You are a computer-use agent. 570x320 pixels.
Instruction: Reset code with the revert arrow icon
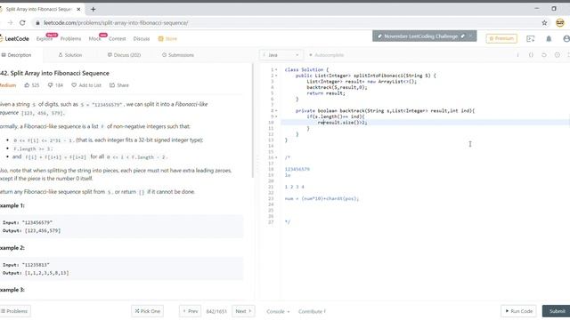[x=544, y=55]
